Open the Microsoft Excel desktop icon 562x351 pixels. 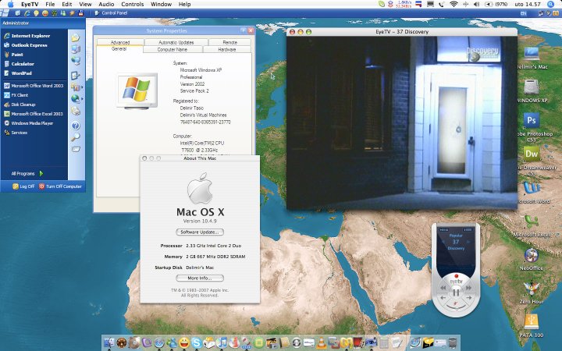532,222
